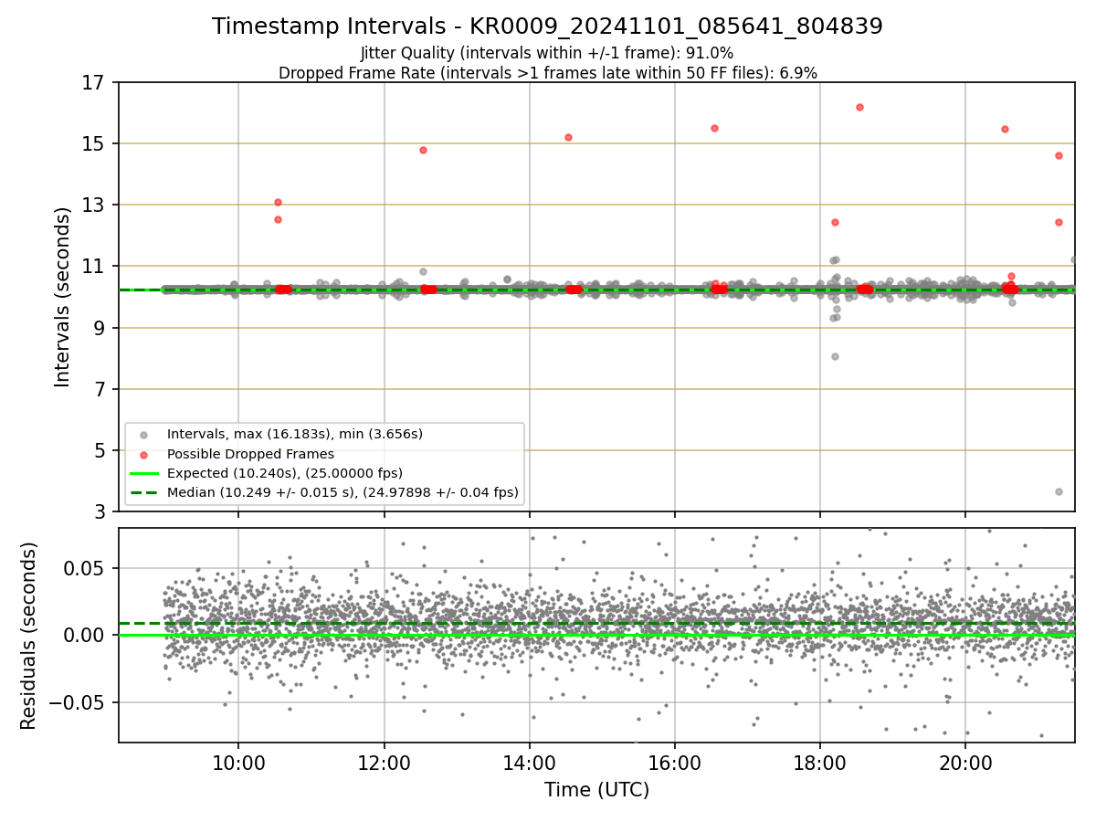Click the gray interval point near 8 seconds around 18:10
Viewport: 1096px width, 822px height.
tap(835, 356)
